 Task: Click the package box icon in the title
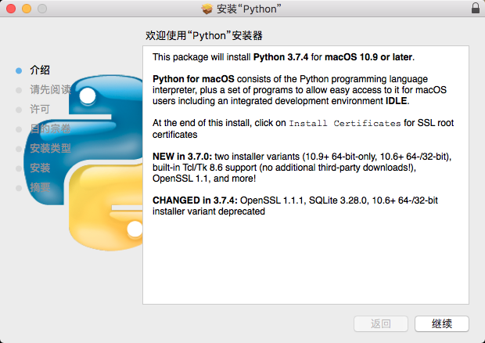tap(207, 9)
